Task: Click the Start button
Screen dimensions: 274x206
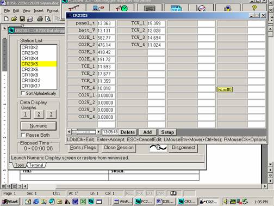Action: [10, 202]
